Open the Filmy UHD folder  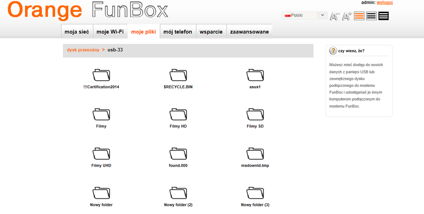click(x=101, y=154)
